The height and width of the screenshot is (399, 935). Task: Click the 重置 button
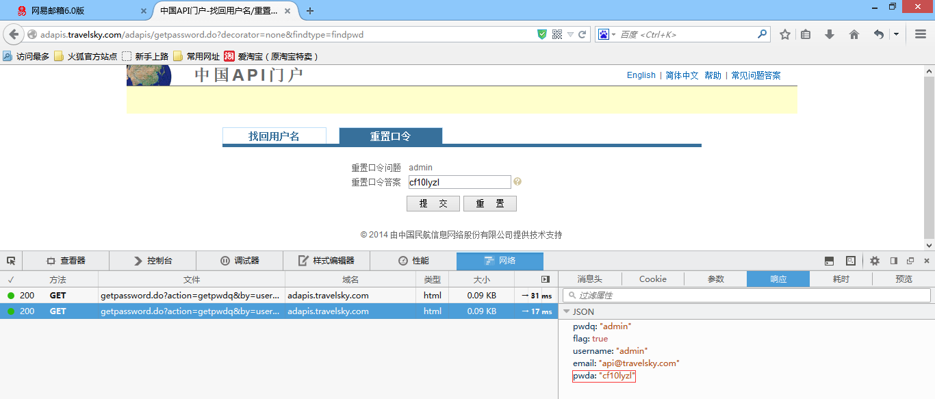coord(490,204)
